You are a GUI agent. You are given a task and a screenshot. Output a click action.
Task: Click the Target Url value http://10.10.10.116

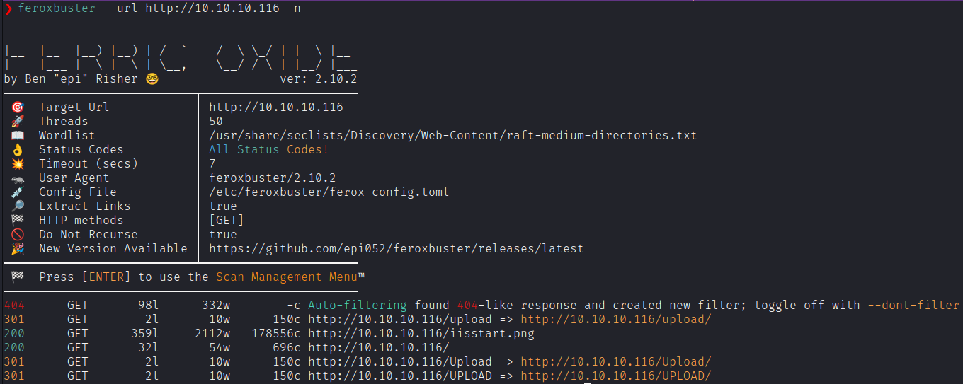(x=276, y=107)
